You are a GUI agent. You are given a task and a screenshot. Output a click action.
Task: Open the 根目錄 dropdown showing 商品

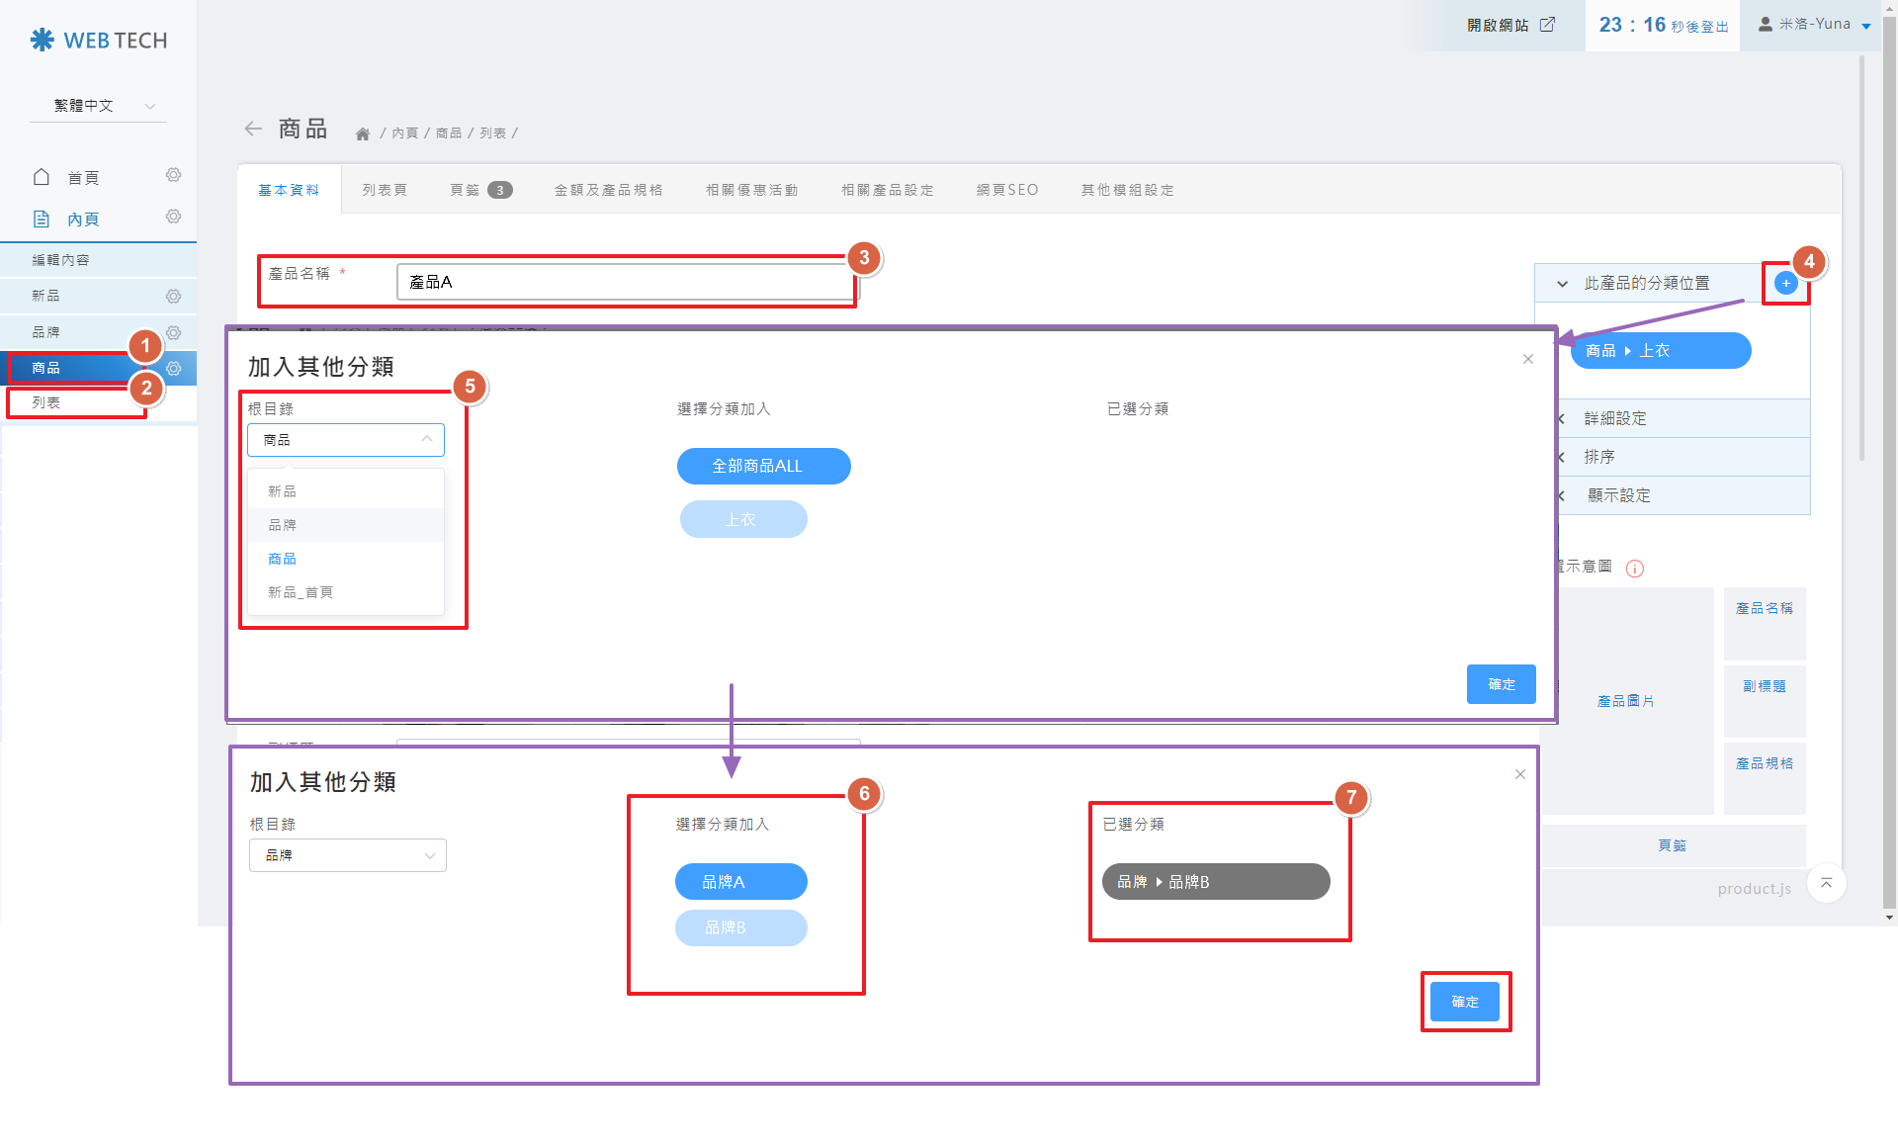pyautogui.click(x=346, y=440)
